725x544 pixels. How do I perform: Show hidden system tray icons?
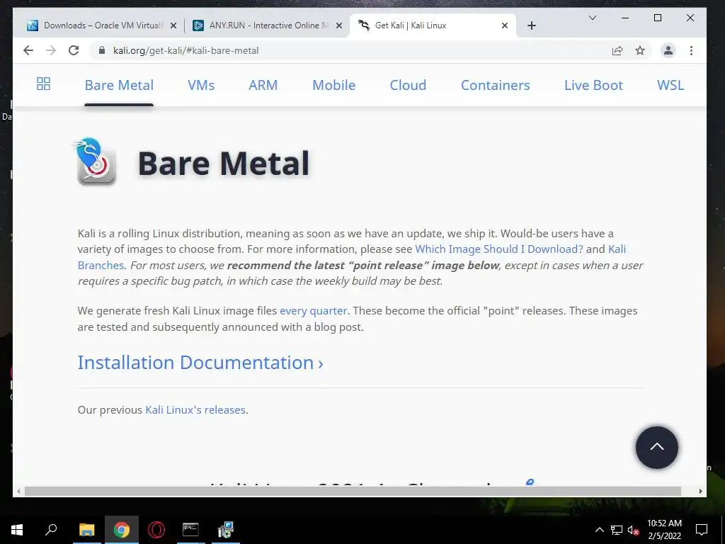[x=599, y=530]
